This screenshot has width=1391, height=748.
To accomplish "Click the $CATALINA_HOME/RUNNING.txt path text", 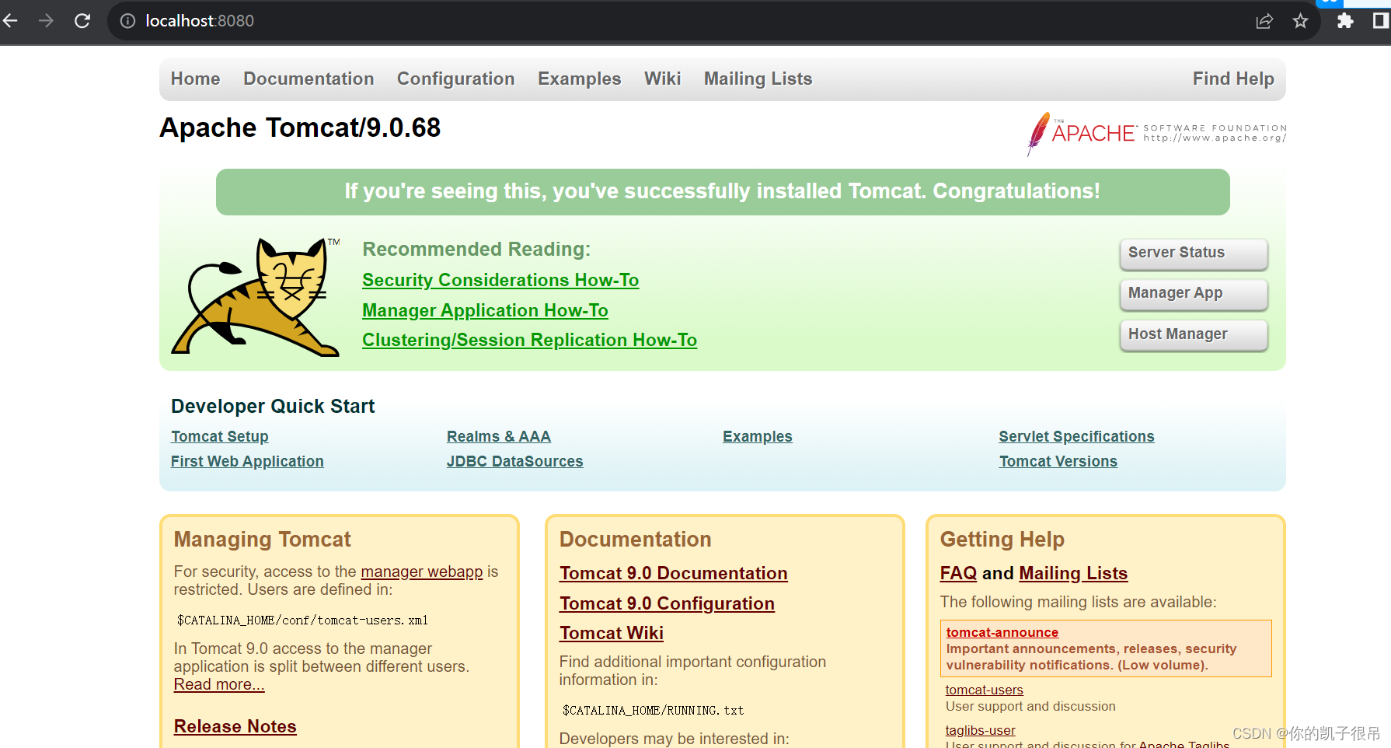I will coord(653,710).
